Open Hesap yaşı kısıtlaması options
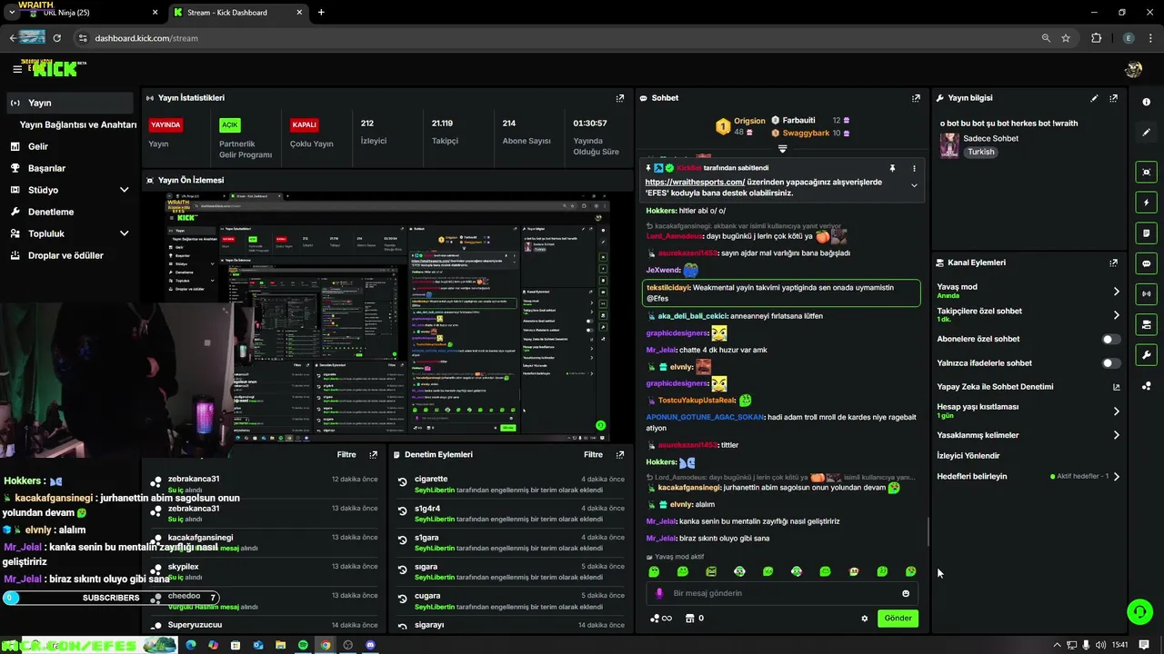Screen dimensions: 1164x654 click(x=1029, y=411)
